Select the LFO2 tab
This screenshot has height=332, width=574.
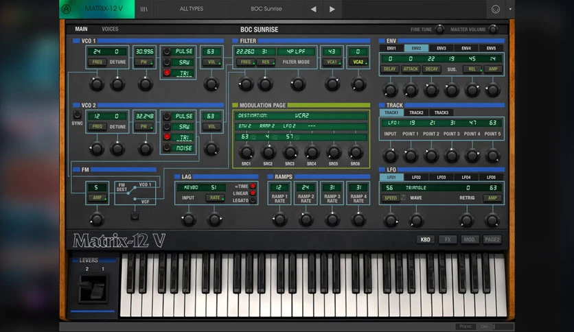(x=416, y=178)
